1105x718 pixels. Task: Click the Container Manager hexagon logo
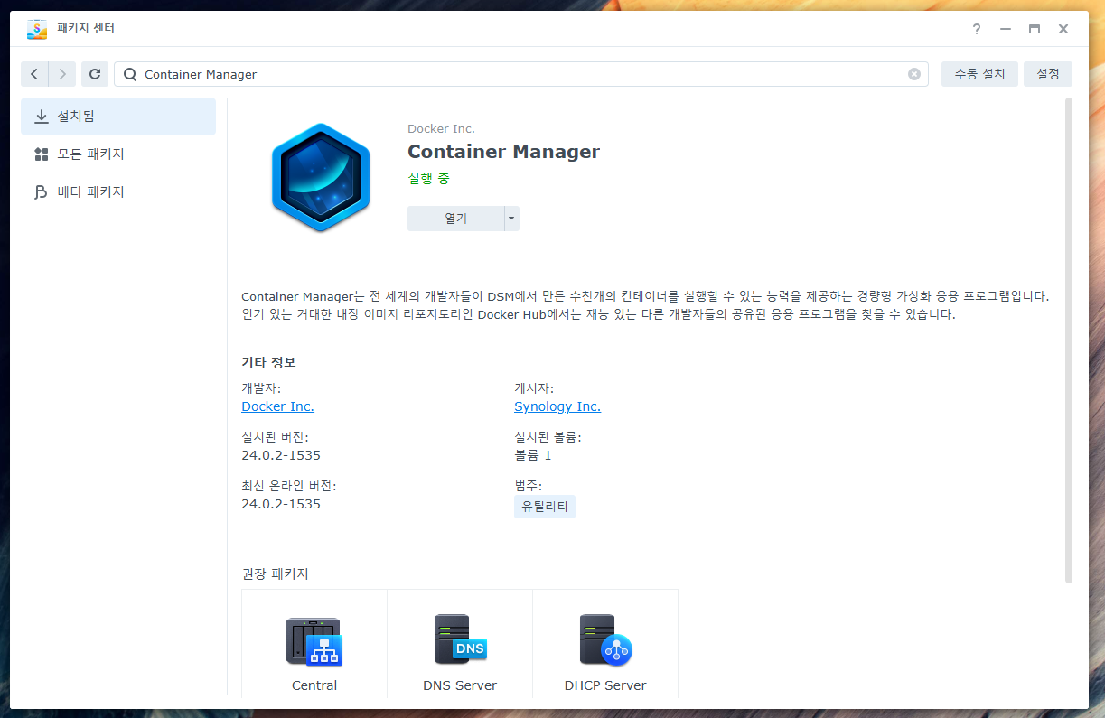tap(321, 178)
